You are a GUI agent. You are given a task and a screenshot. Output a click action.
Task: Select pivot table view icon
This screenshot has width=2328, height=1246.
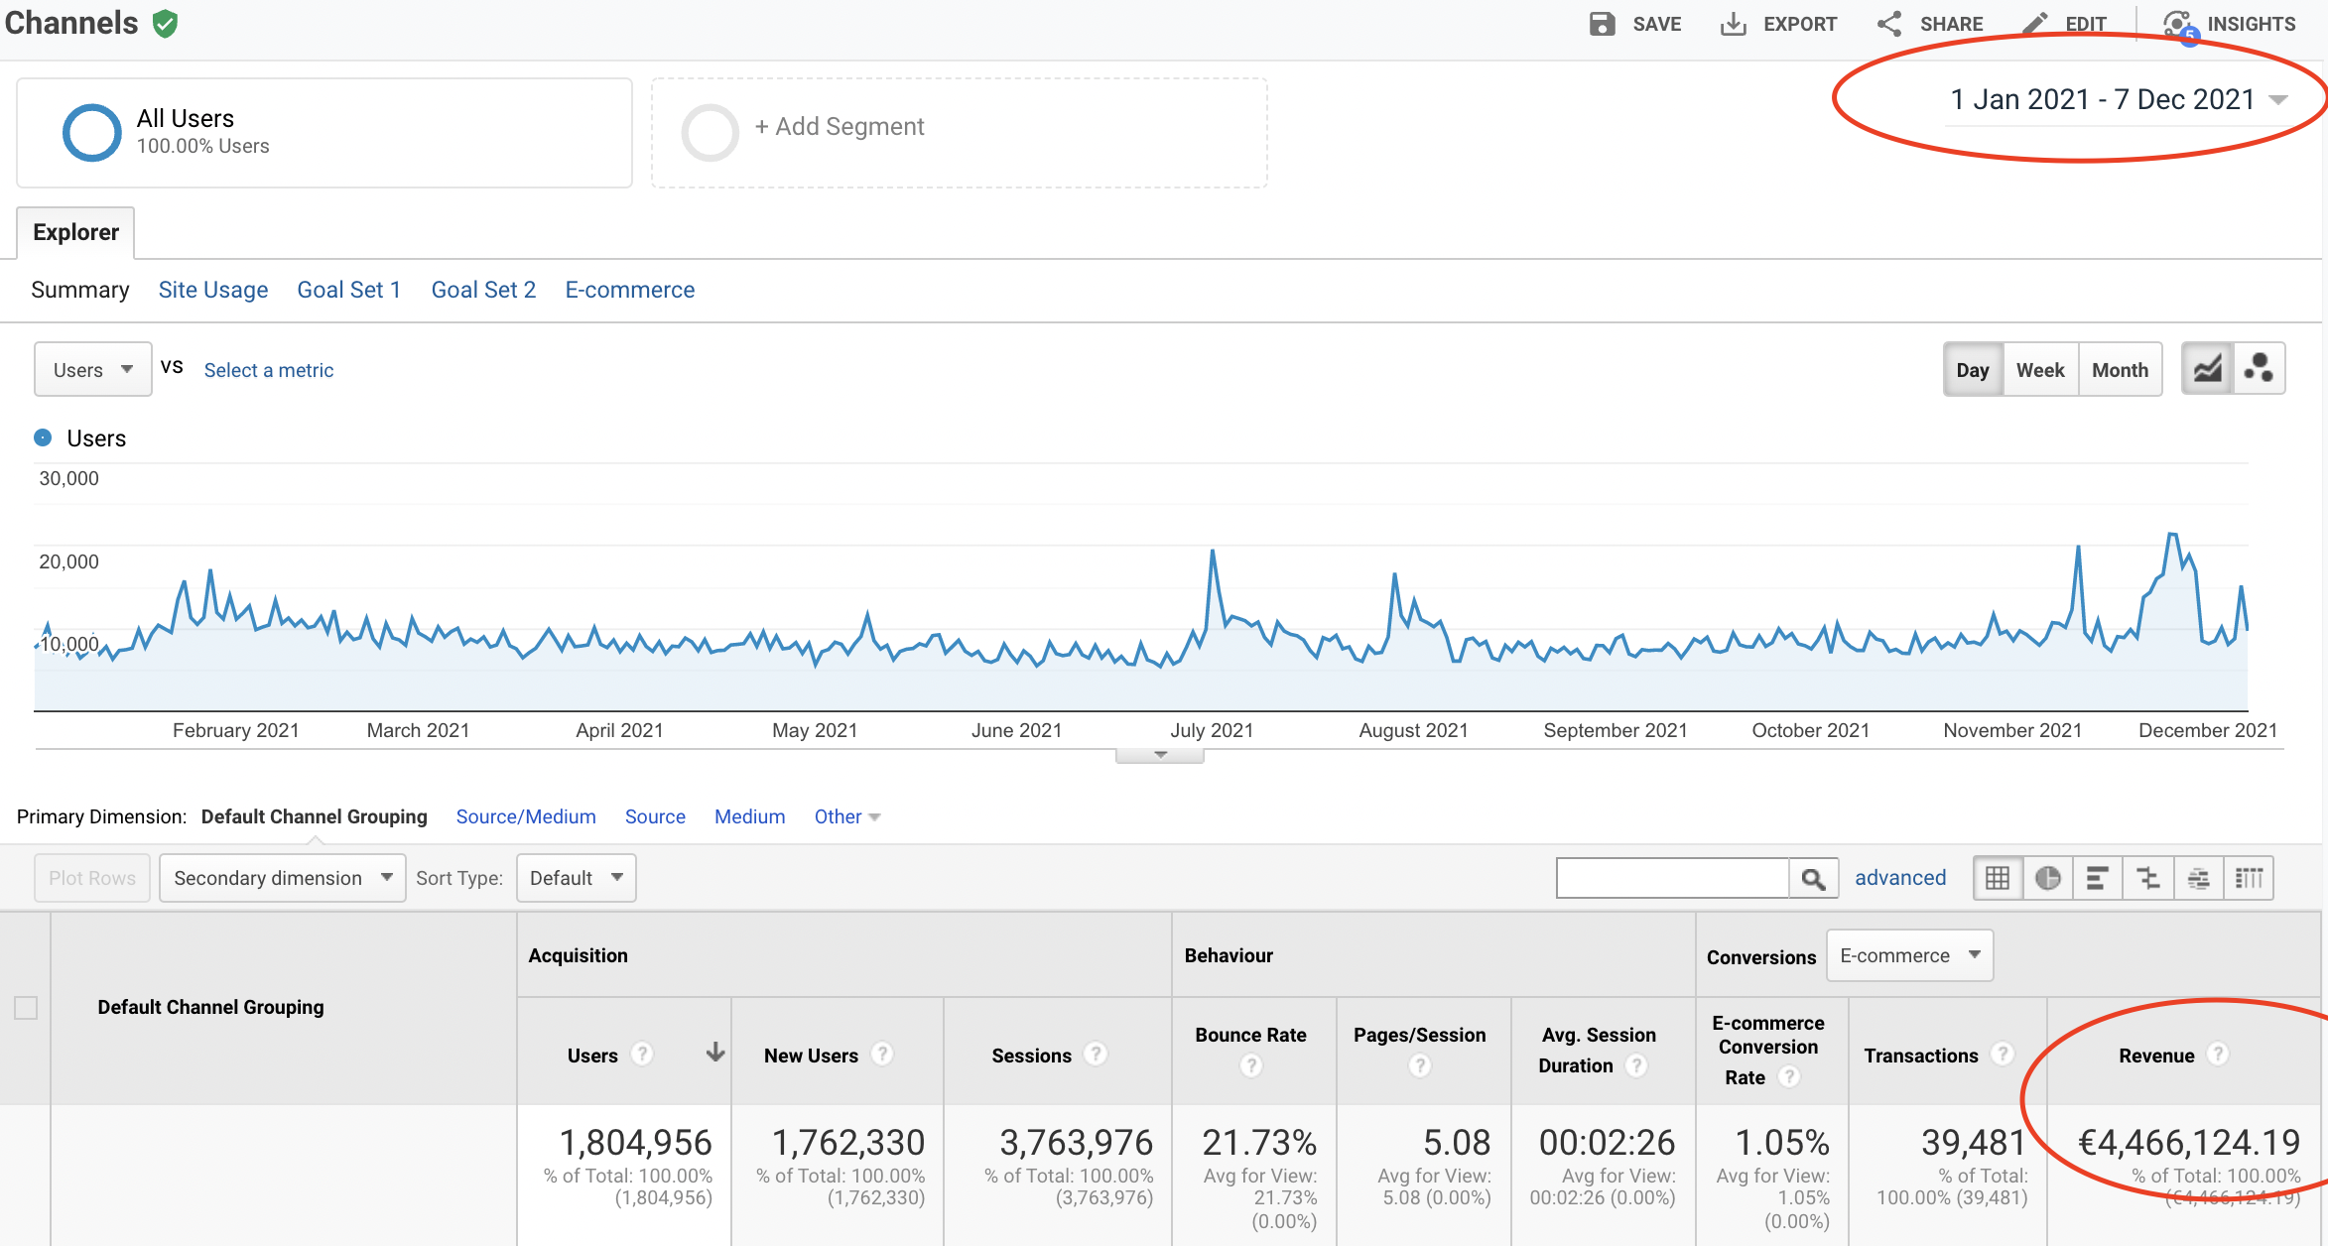tap(2249, 878)
